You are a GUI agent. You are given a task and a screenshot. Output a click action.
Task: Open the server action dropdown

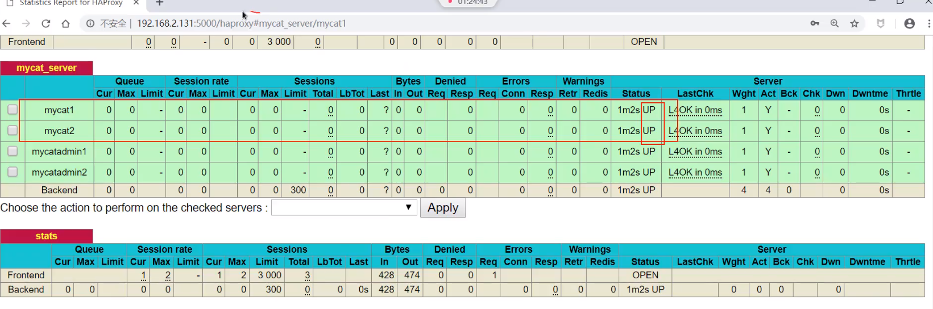(344, 207)
